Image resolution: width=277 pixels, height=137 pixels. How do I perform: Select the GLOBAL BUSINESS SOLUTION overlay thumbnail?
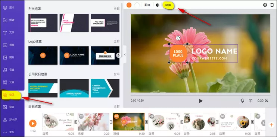tap(43, 88)
